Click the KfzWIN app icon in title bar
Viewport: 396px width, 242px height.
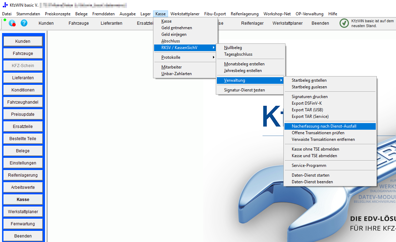point(5,5)
